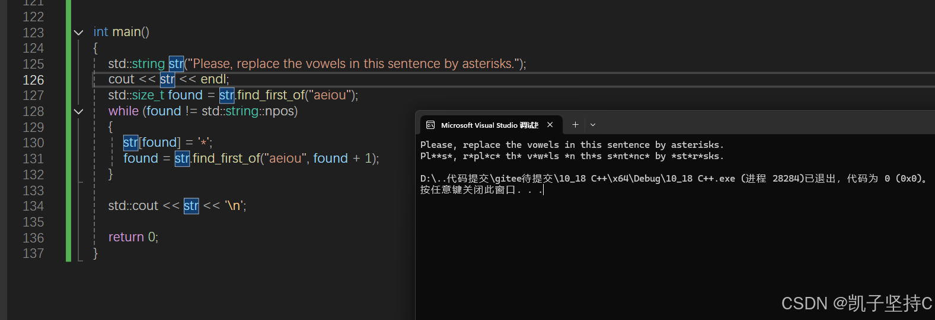This screenshot has width=935, height=320.
Task: Click the asterisk-replaced output line in console
Action: click(x=572, y=156)
